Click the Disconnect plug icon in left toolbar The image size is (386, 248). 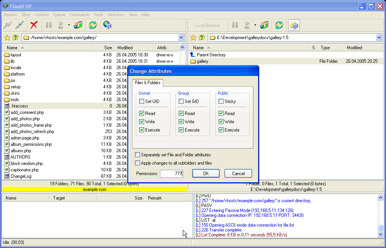point(19,25)
